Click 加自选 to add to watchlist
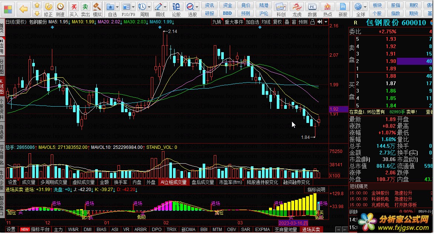The image size is (435, 234). pyautogui.click(x=252, y=22)
